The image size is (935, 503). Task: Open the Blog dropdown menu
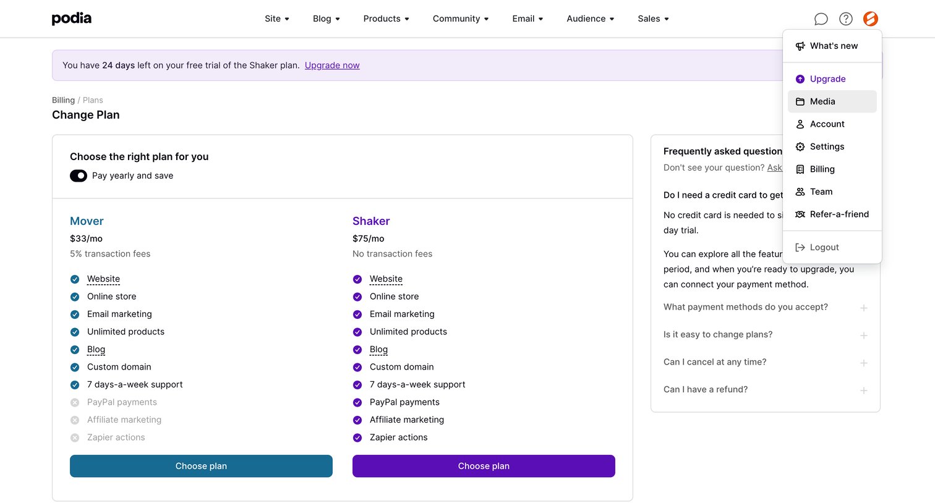327,19
